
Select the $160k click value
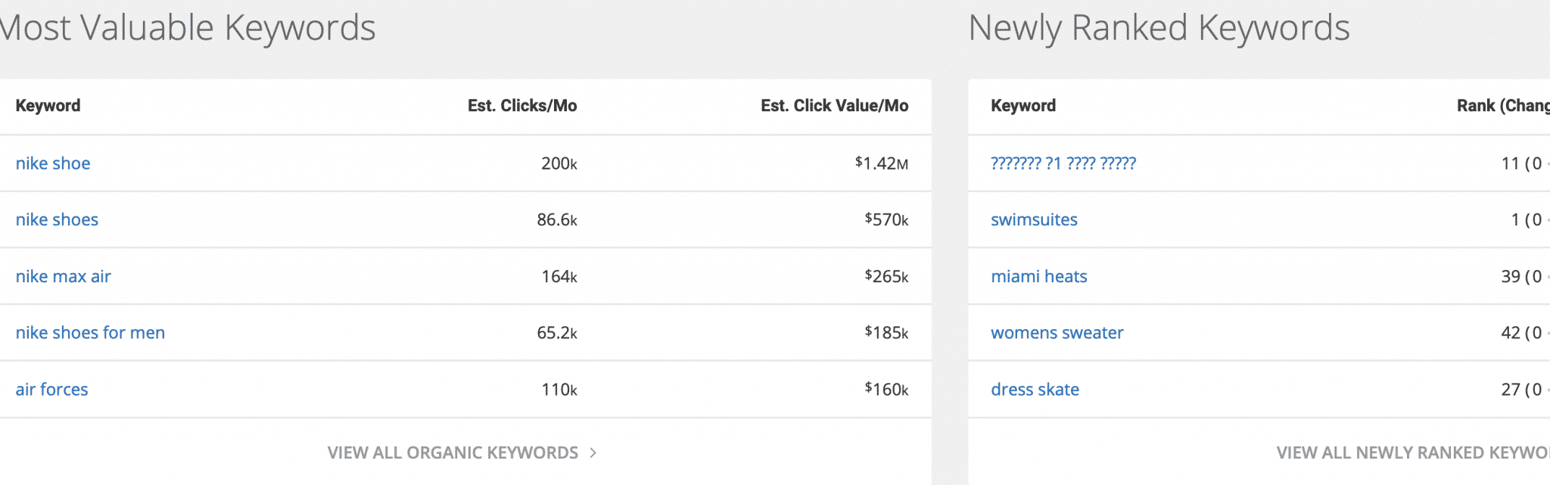pos(886,389)
